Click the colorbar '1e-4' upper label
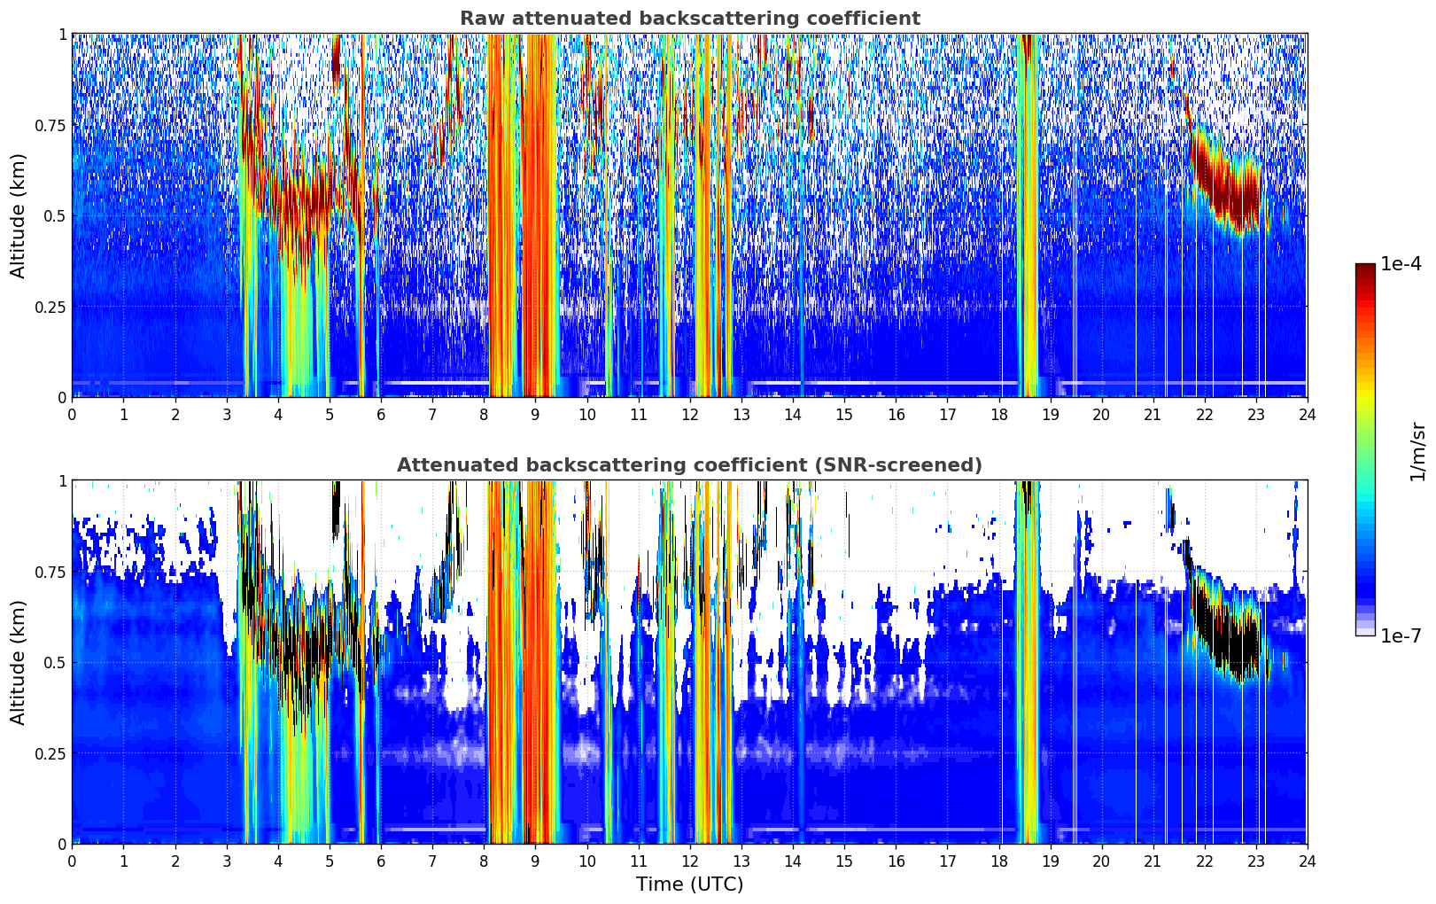This screenshot has width=1436, height=904. pyautogui.click(x=1401, y=264)
